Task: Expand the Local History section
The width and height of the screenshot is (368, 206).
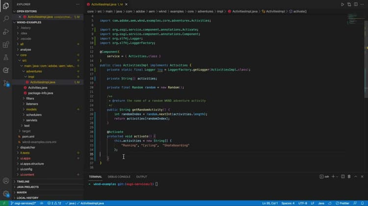Action: click(x=27, y=198)
